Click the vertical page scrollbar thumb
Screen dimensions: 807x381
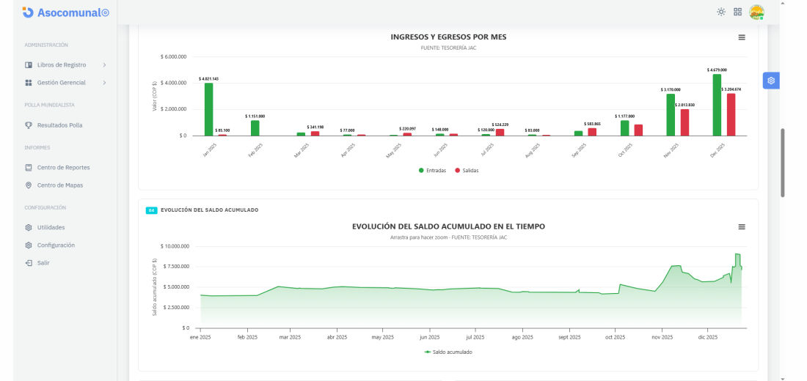(x=783, y=163)
